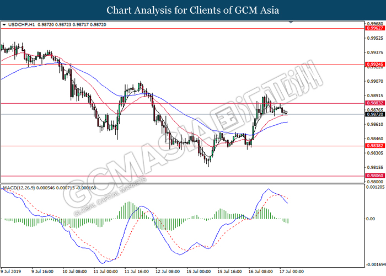
Task: Click the '11 Jul 16:00' time label
Action: coord(137,272)
